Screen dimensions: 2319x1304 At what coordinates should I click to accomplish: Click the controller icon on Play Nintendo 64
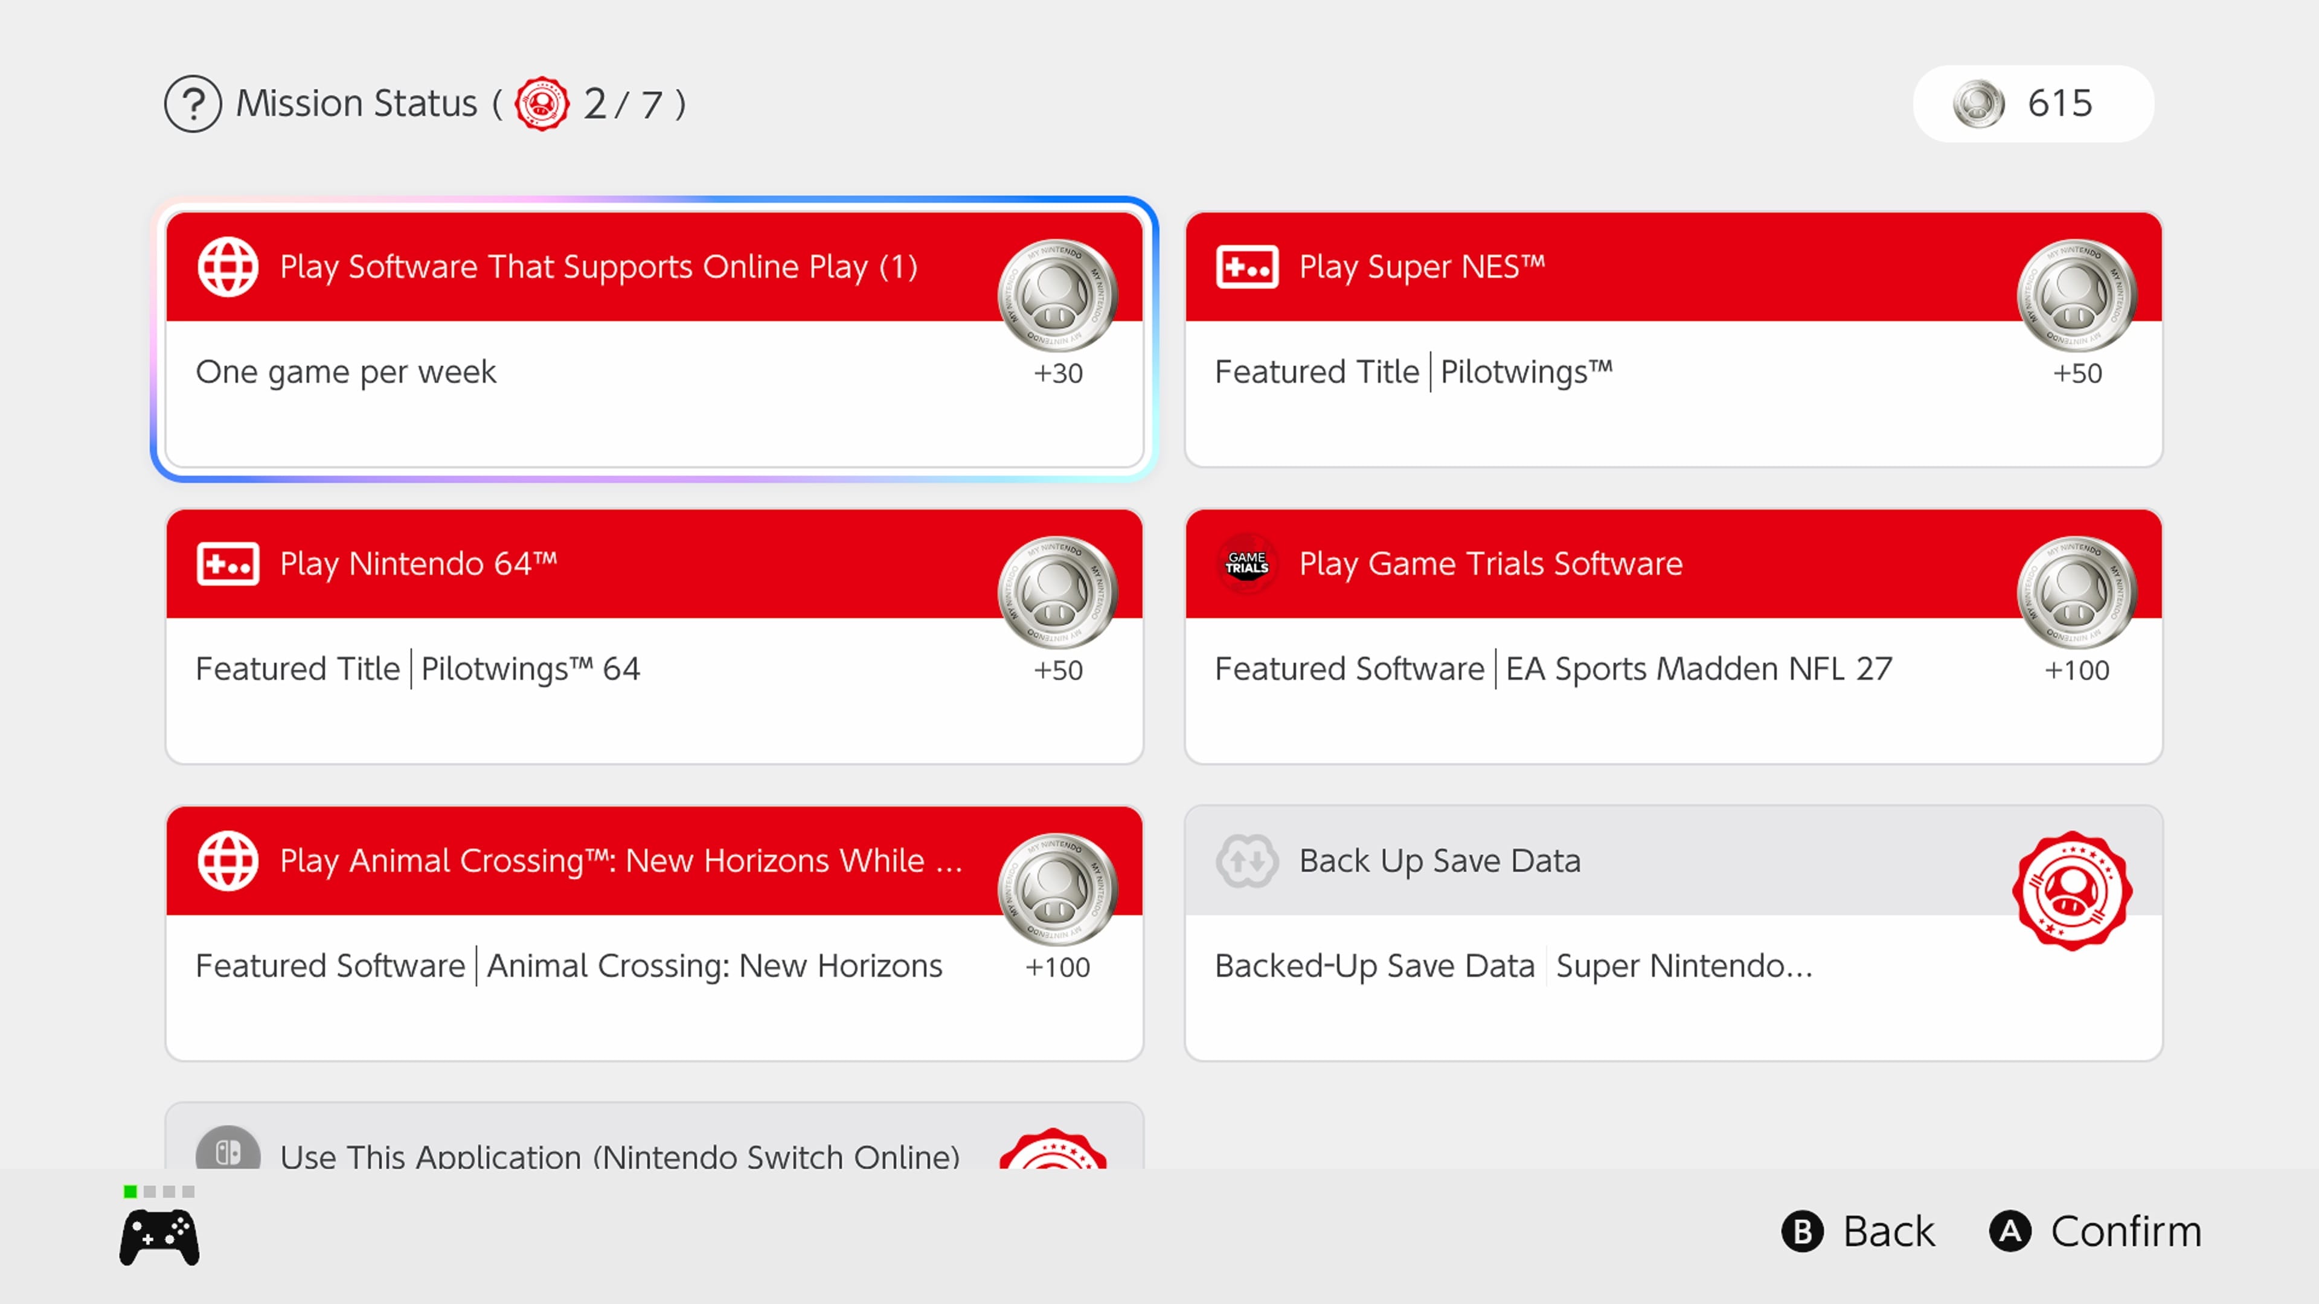tap(228, 564)
